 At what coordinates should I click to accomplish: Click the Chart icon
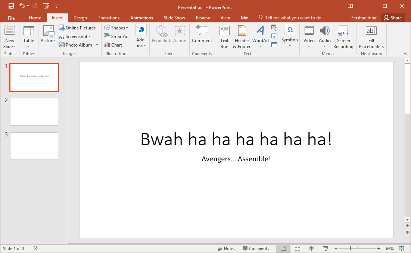point(113,45)
